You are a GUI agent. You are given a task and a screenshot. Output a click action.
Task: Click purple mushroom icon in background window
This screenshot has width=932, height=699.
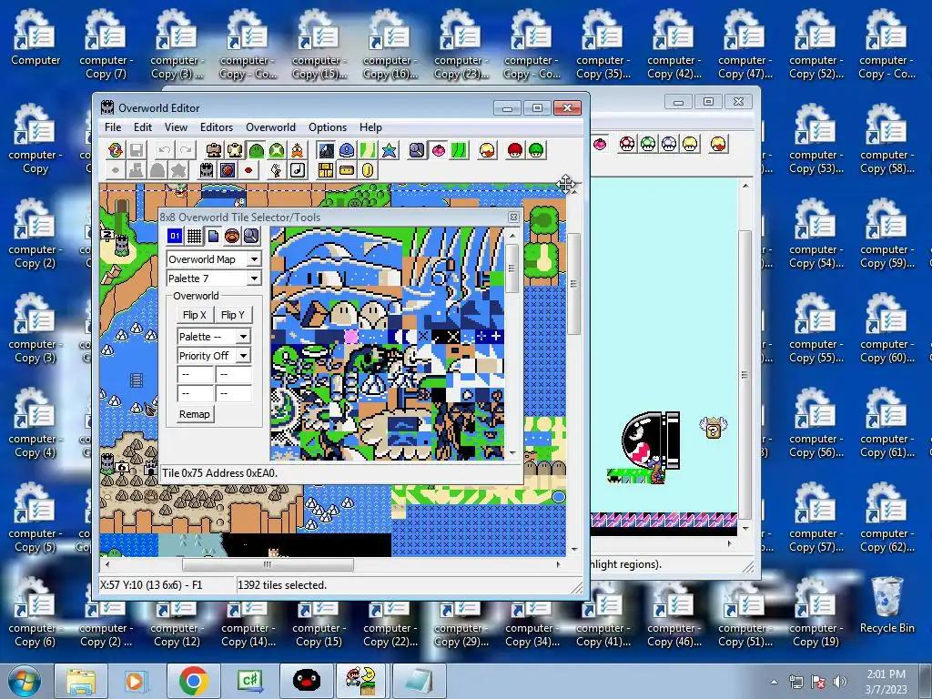coord(669,144)
